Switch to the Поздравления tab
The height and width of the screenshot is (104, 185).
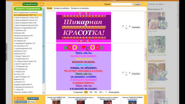tap(30, 4)
